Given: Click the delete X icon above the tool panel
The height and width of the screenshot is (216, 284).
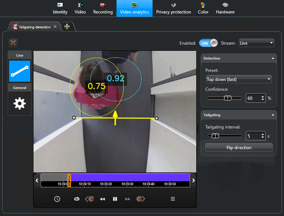Looking at the screenshot, I should [13, 43].
